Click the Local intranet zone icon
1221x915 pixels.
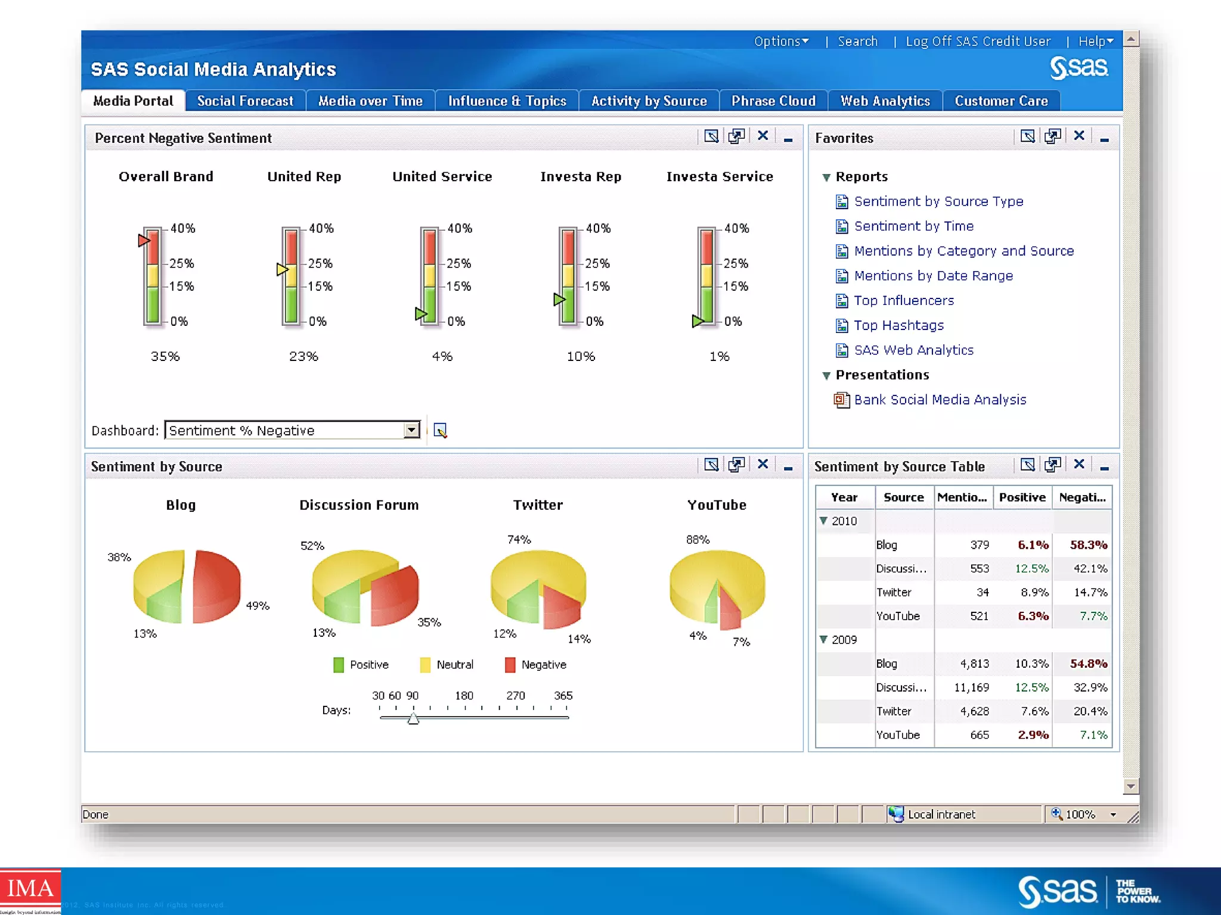895,814
